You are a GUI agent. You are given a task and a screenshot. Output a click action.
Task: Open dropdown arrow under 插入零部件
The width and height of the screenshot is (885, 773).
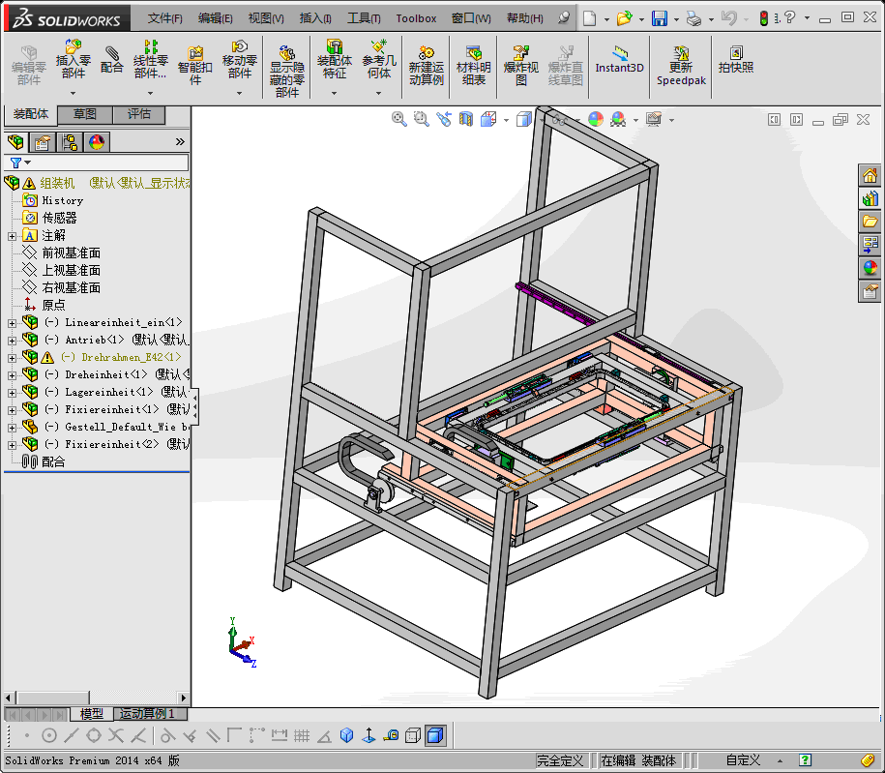73,93
